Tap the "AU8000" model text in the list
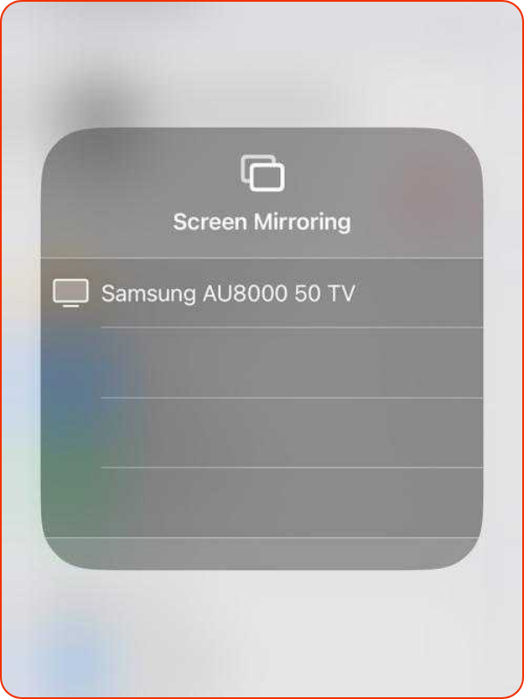524x699 pixels. click(245, 294)
